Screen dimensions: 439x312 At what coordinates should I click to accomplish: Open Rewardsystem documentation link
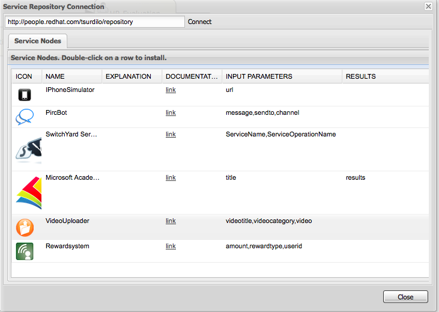[x=171, y=246]
